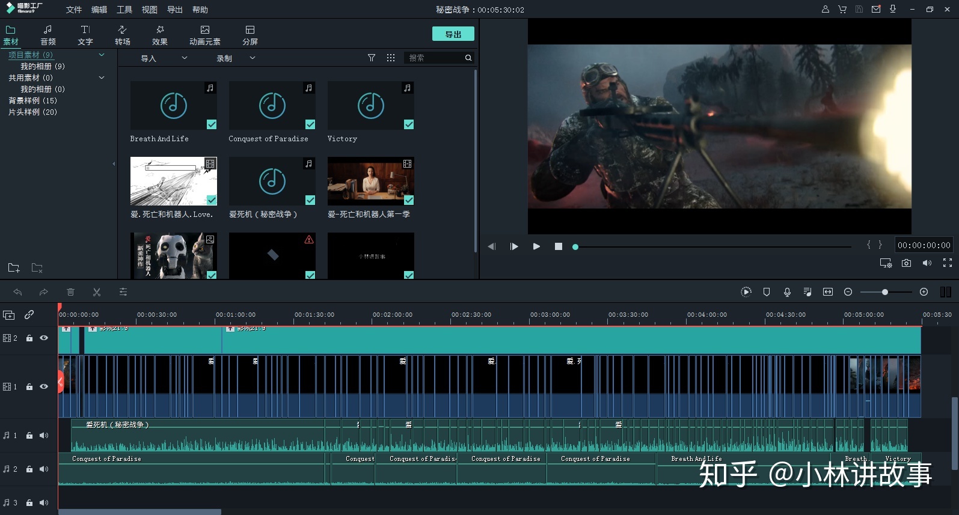Select 背景样例 (15) in sidebar
This screenshot has height=515, width=959.
[33, 100]
